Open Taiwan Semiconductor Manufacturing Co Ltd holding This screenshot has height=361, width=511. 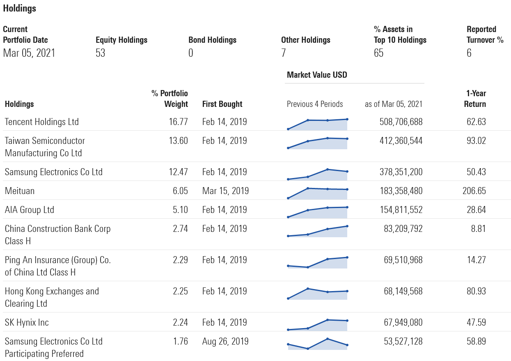(x=45, y=147)
